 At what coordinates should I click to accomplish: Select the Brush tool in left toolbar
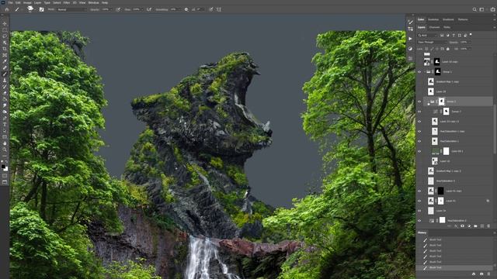[5, 74]
